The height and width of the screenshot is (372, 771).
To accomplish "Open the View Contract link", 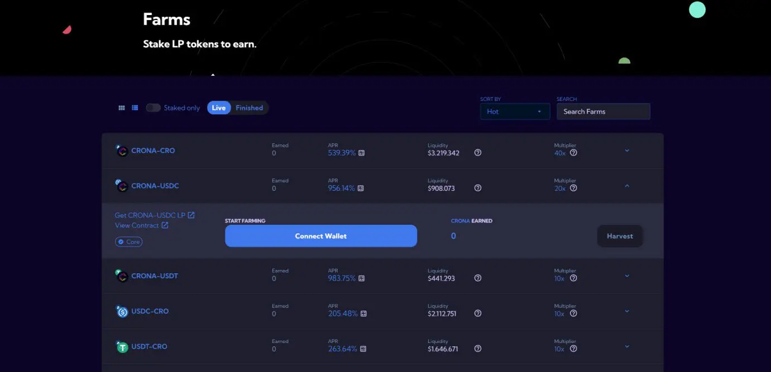I will (141, 225).
